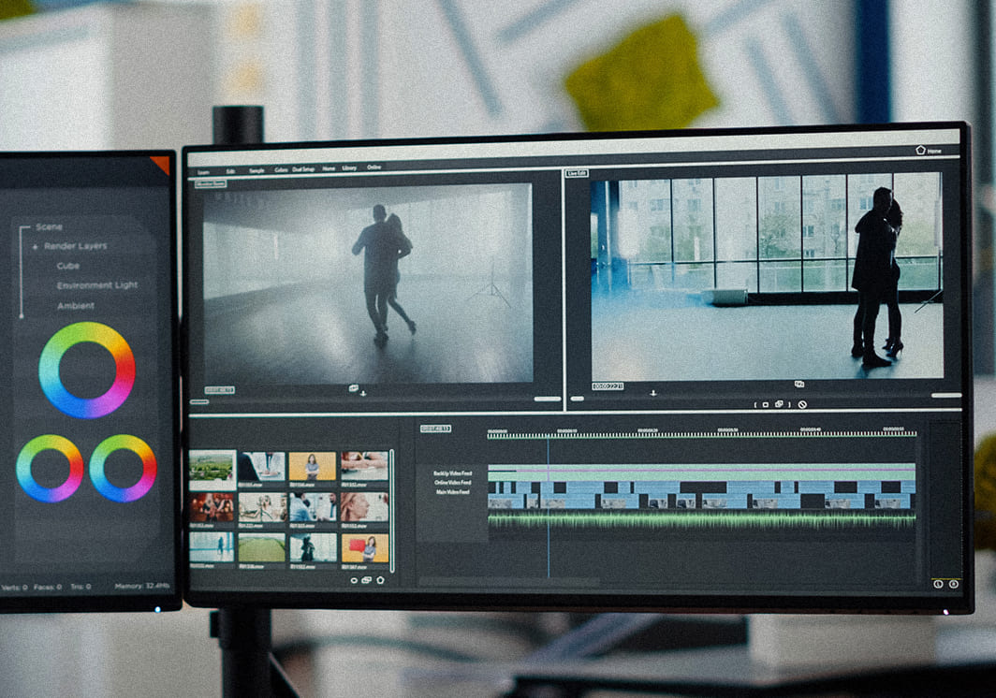
Task: Open the Library menu in the top bar
Action: 349,168
